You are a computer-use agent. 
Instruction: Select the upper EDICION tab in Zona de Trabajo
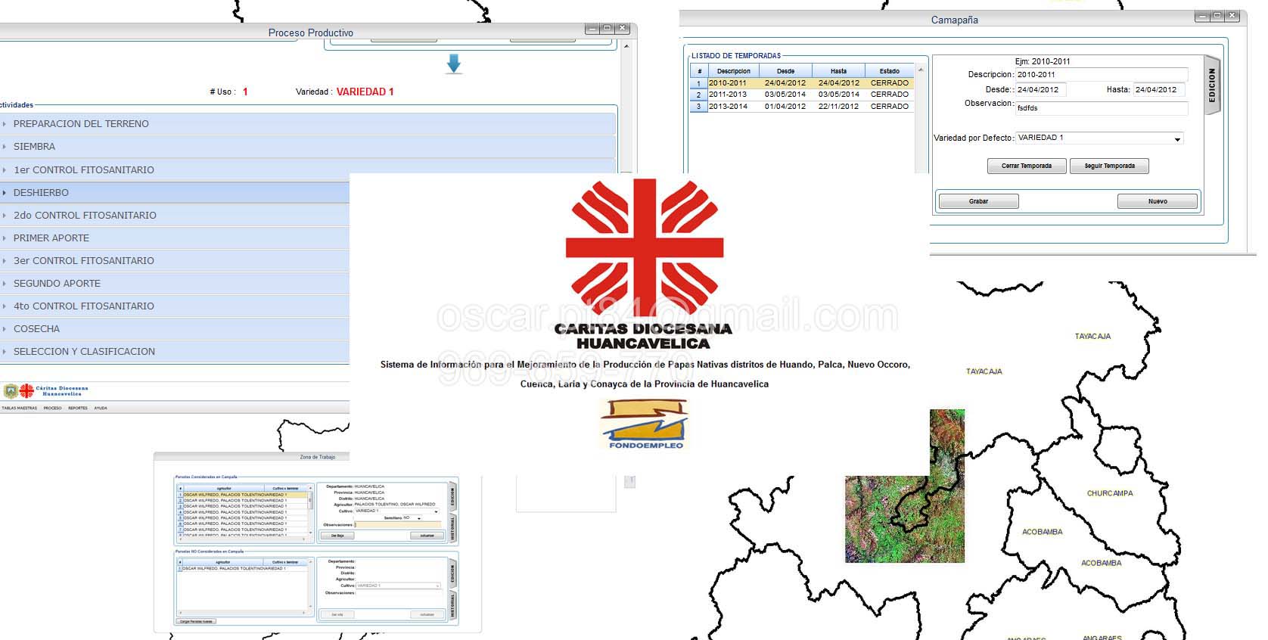[x=452, y=497]
